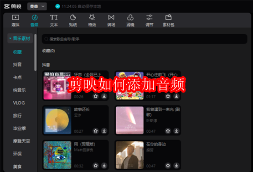This screenshot has height=172, width=253.
Task: Download the 在你的身边 song
Action: (176, 166)
